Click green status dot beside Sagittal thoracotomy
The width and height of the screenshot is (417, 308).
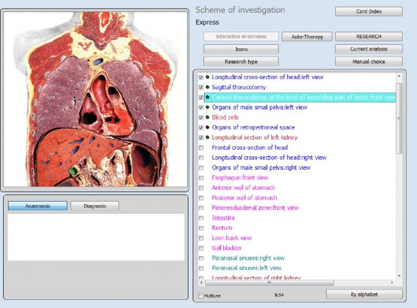tap(207, 87)
